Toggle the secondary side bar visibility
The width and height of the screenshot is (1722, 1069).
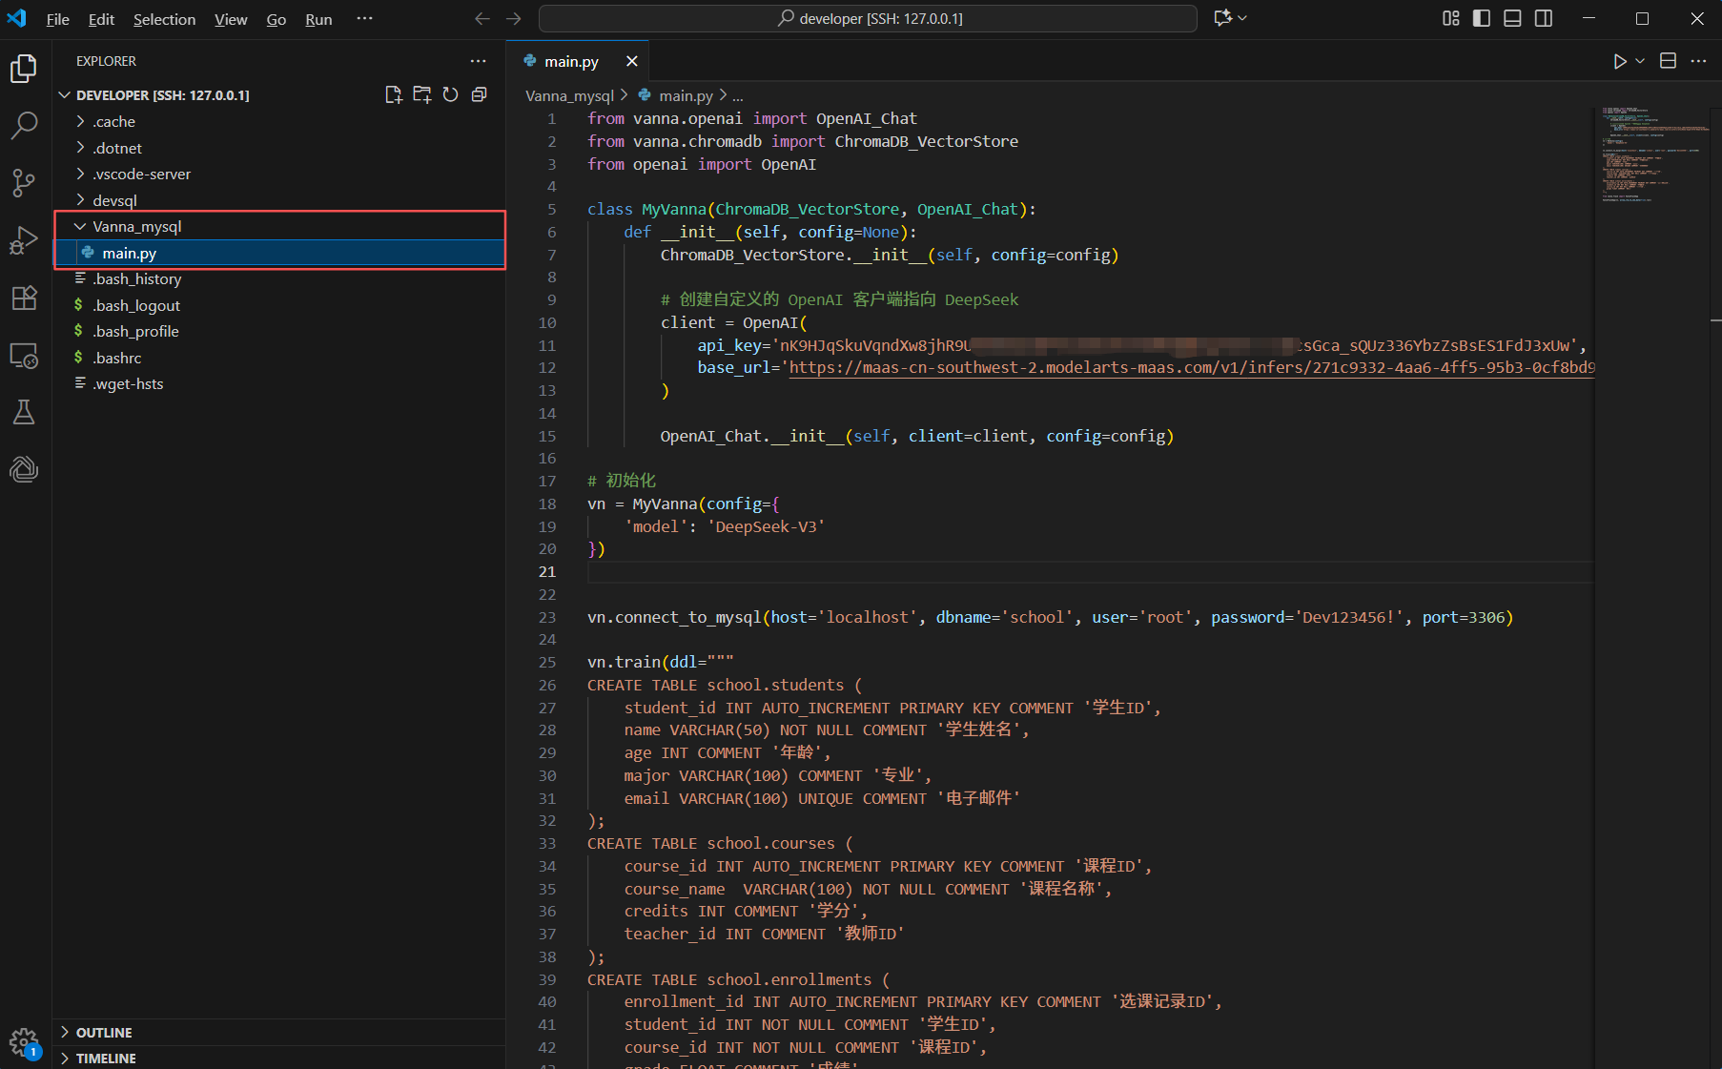[1544, 18]
